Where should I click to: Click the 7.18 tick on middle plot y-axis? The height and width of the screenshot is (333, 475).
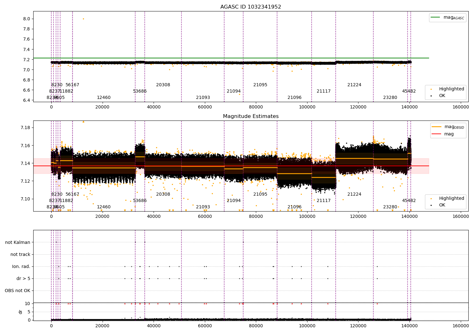[25, 128]
